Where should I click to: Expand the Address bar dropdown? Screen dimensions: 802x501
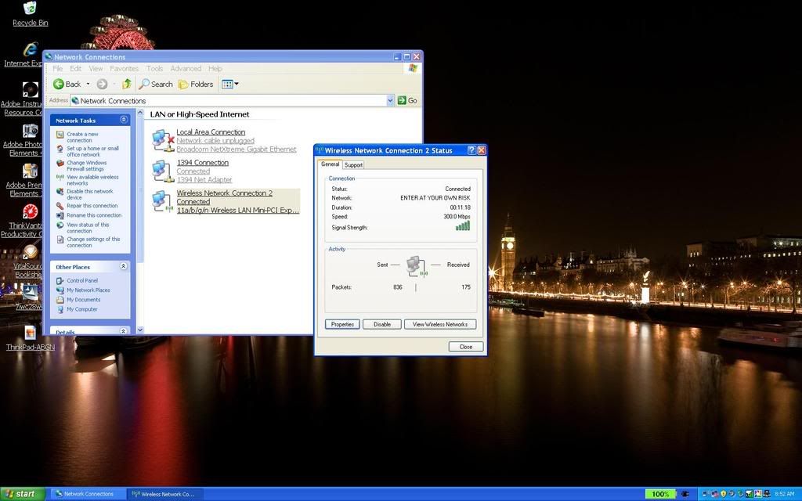point(390,100)
